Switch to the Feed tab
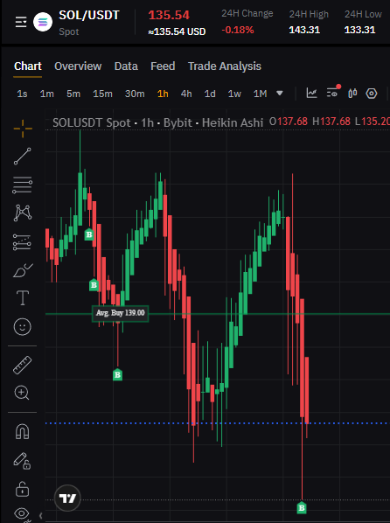The width and height of the screenshot is (390, 523). click(163, 66)
